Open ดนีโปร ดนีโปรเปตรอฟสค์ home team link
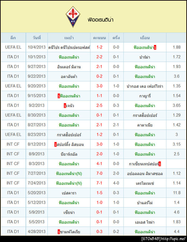The height and width of the screenshot is (242, 187). [x=69, y=47]
